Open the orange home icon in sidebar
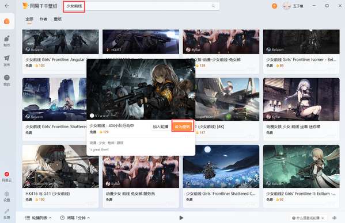The width and height of the screenshot is (345, 223). point(7,21)
